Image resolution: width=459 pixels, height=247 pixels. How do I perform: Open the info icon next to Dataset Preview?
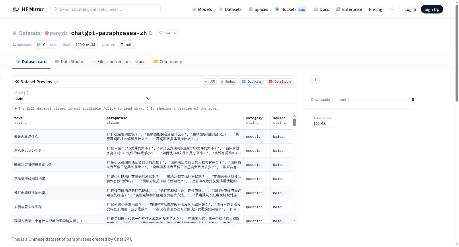[x=56, y=82]
